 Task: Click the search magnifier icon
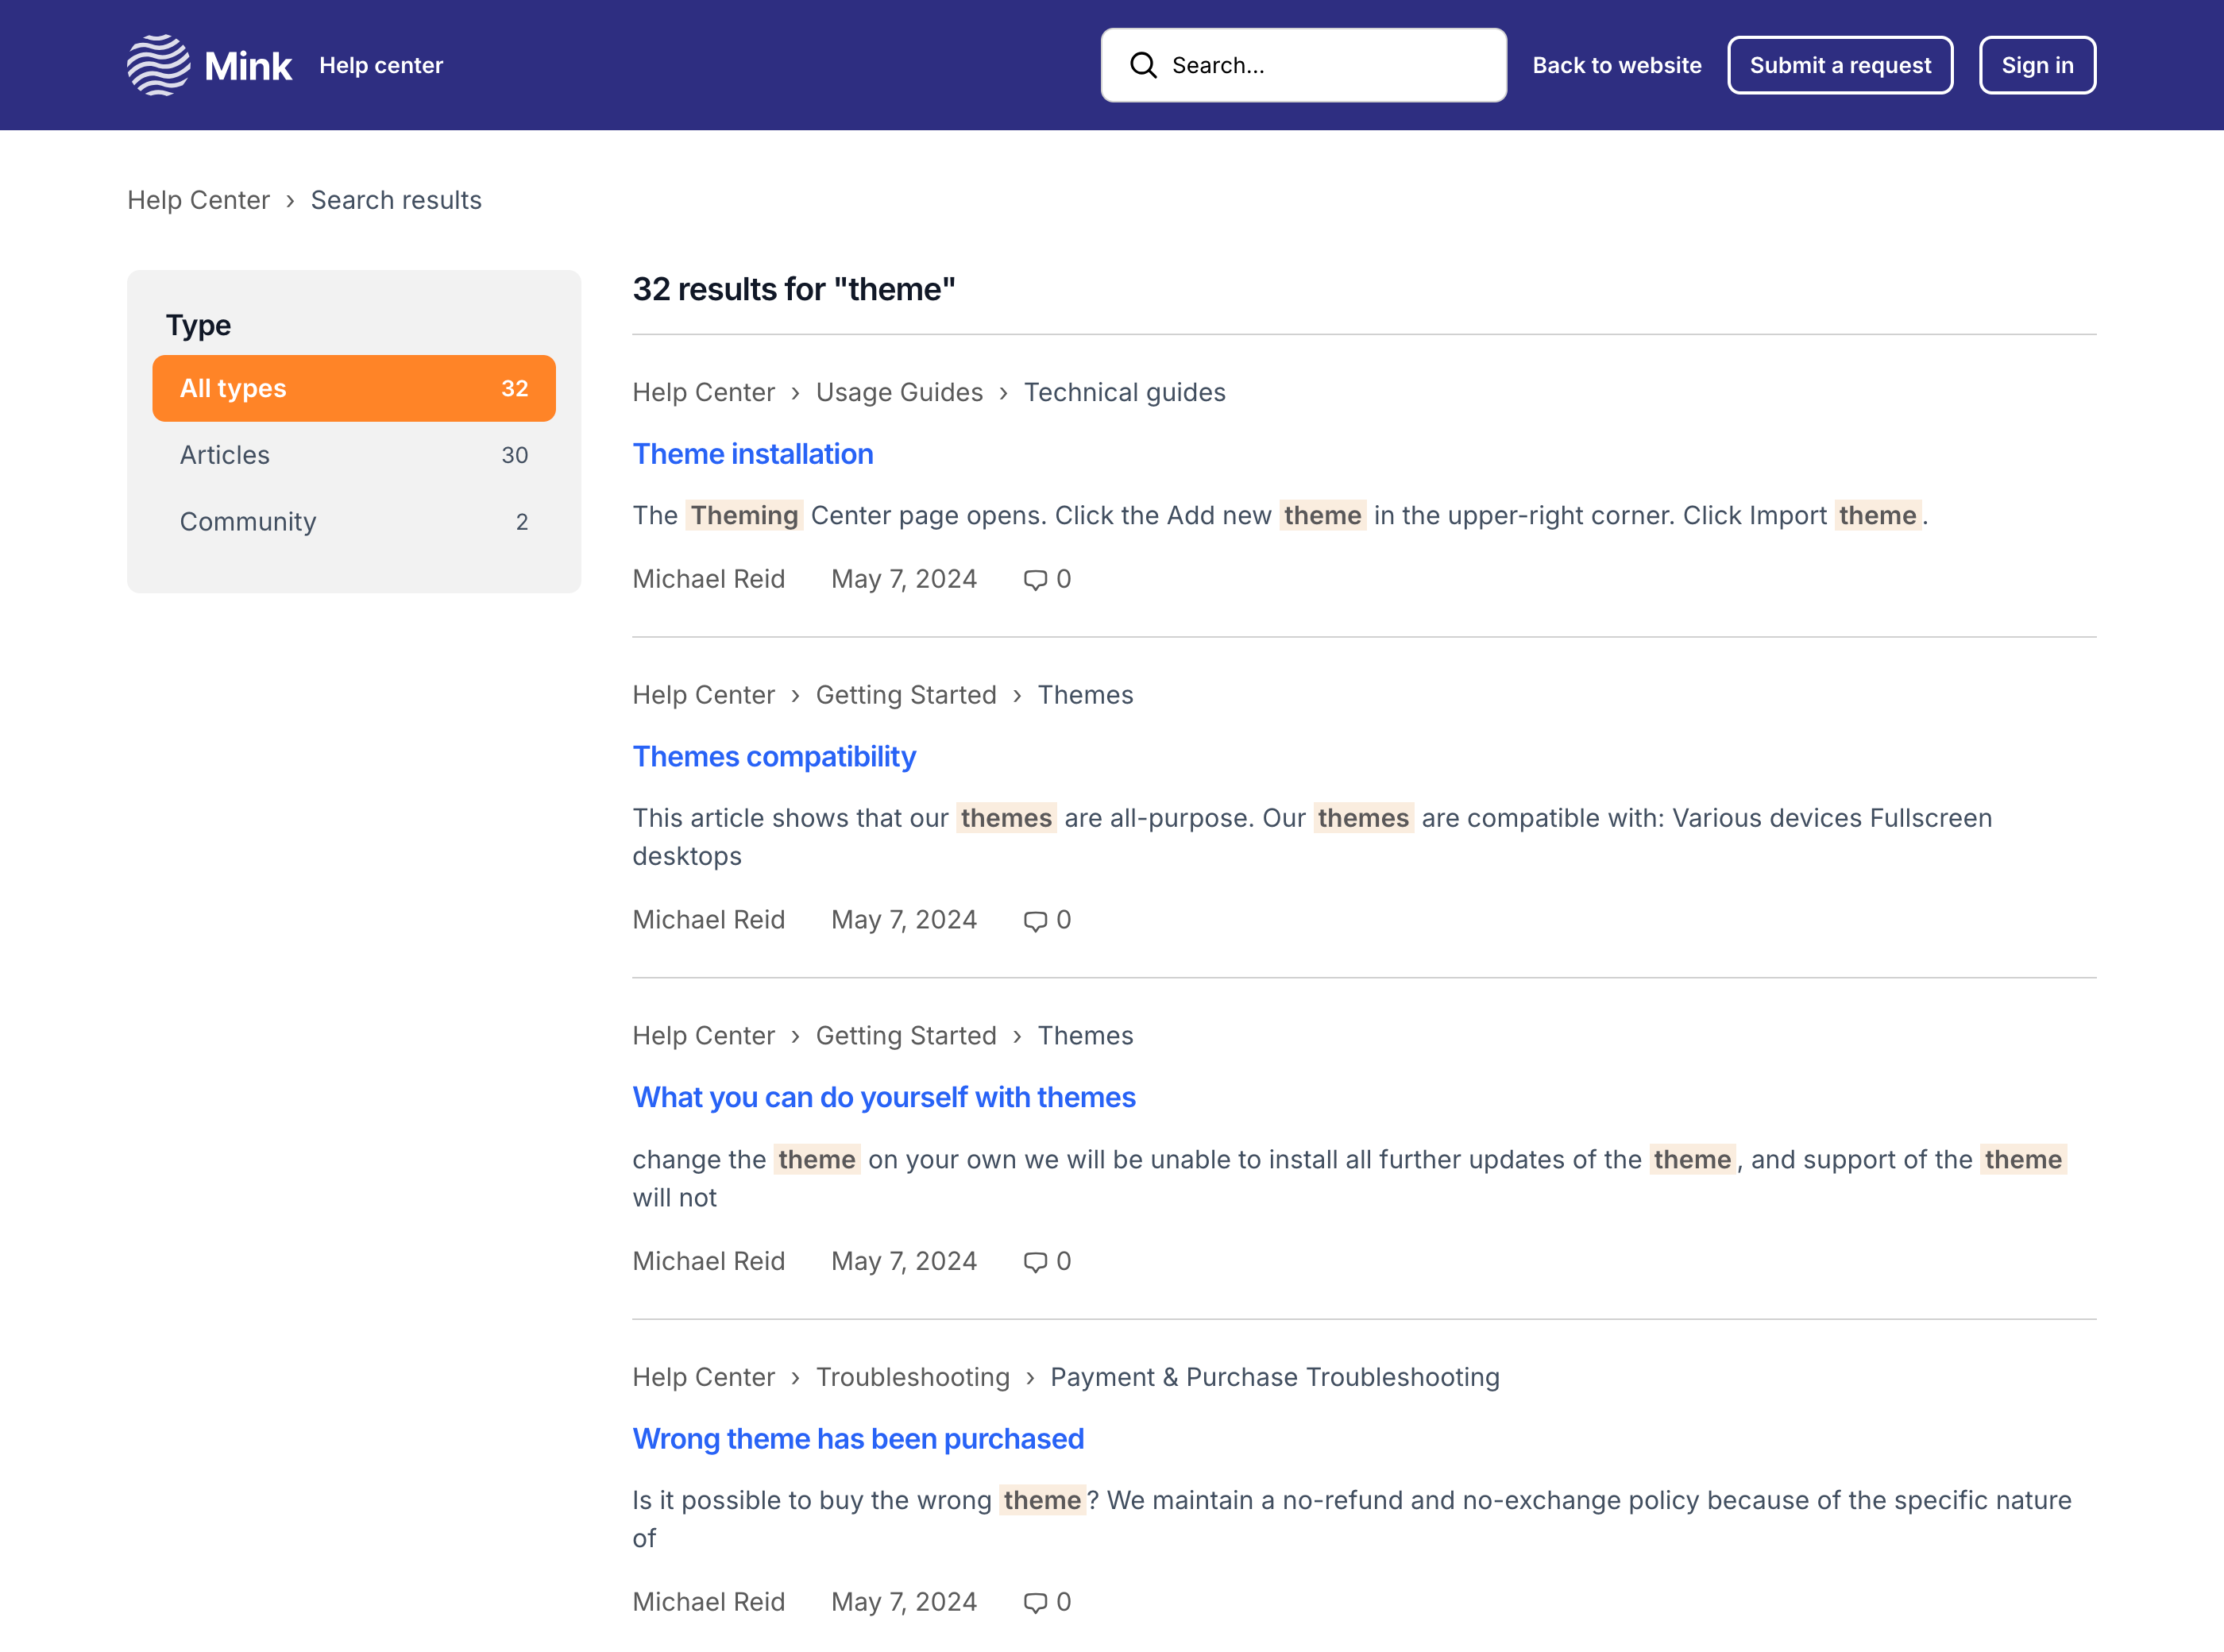1143,65
